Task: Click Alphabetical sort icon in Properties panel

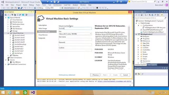Action: 139,74
